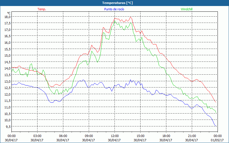The height and width of the screenshot is (143, 229).
Task: Click the 30/04/17 date under 12:00
Action: [114, 140]
